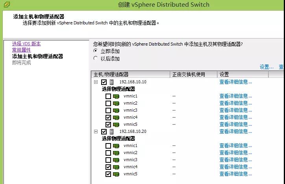View details for vmnic5 under 192.168.10.10

click(x=235, y=125)
